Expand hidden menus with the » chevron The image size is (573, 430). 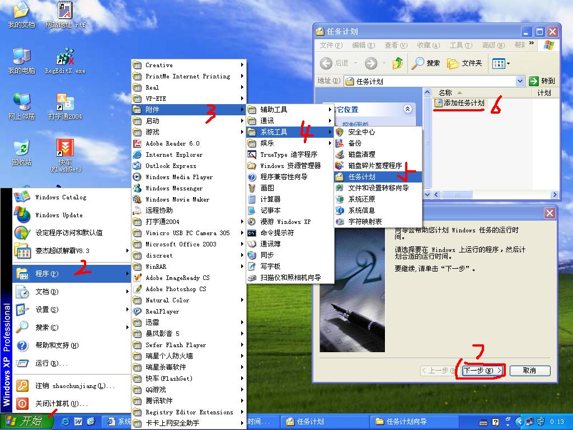tap(532, 44)
